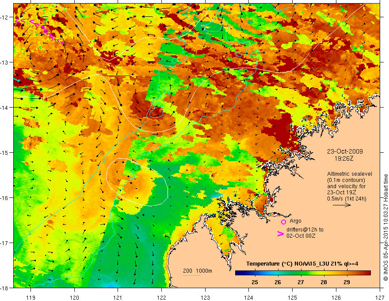Screen dimensions: 389x301
Task: Click the '0.5m/s (1kt 24h)' label
Action: [347, 198]
